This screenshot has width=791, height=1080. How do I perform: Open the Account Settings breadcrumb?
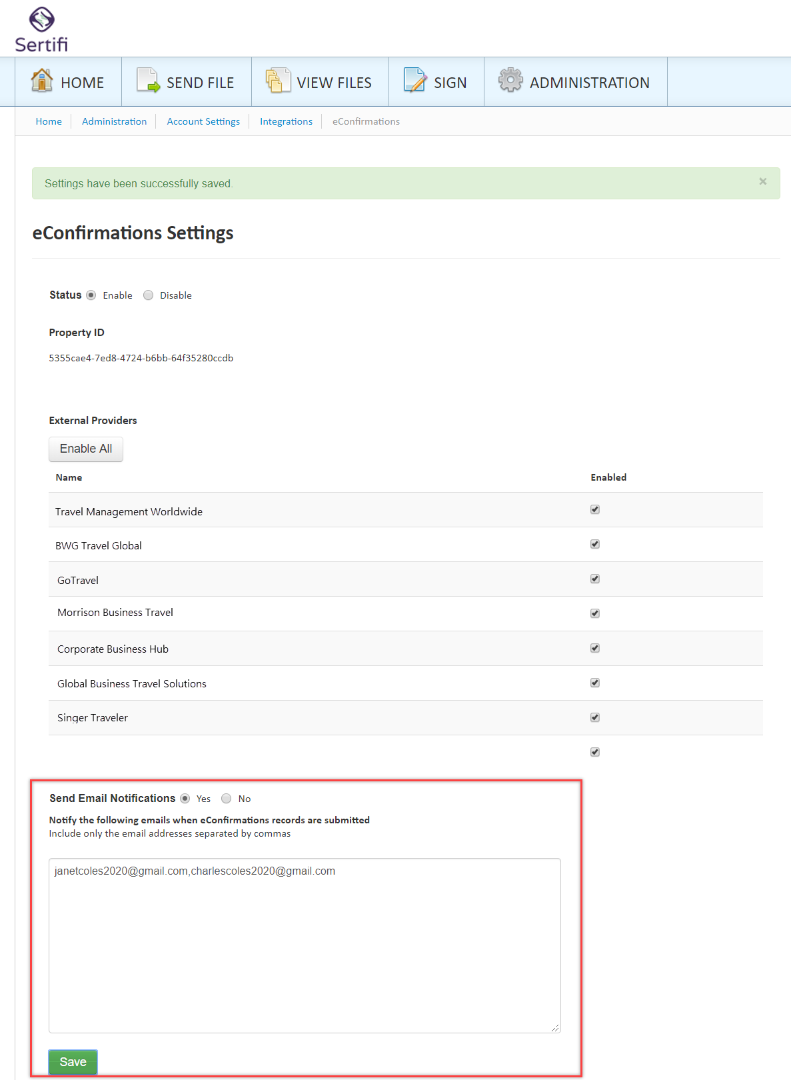point(203,121)
